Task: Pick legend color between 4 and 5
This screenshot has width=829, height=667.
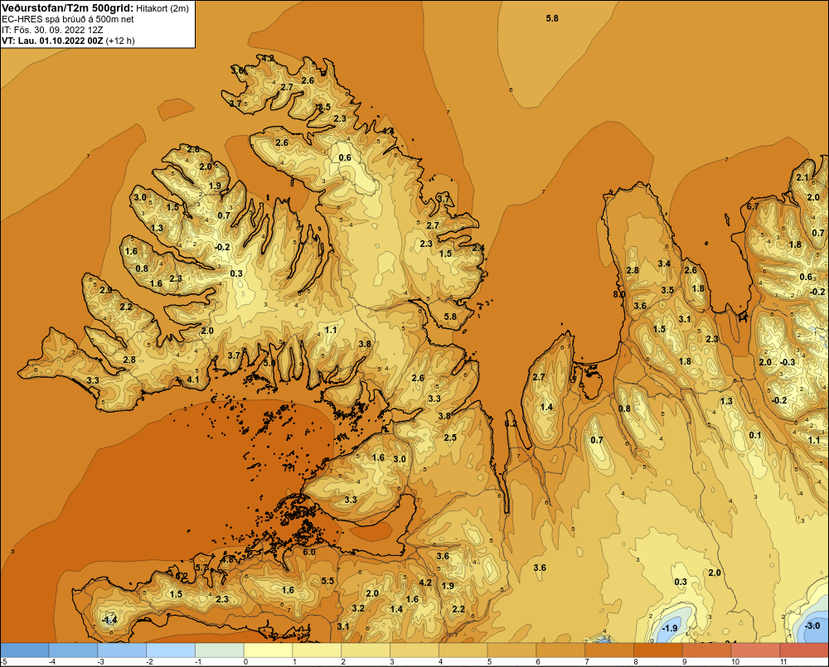Action: (x=463, y=650)
